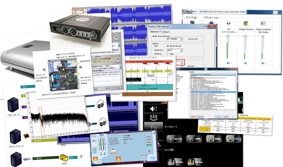This screenshot has width=283, height=167.
Task: Select the highlighted blue row in device list
Action: pos(213,92)
